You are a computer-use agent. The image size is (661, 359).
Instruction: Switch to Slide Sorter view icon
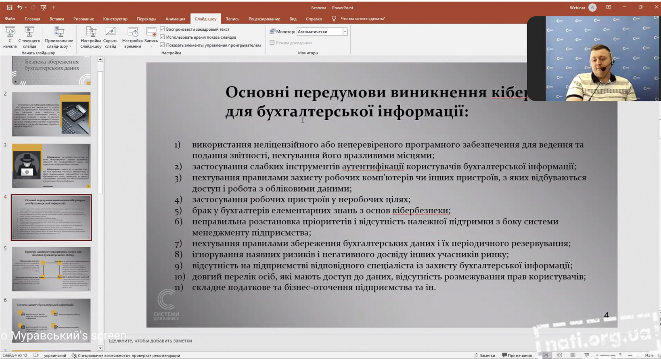pyautogui.click(x=559, y=355)
